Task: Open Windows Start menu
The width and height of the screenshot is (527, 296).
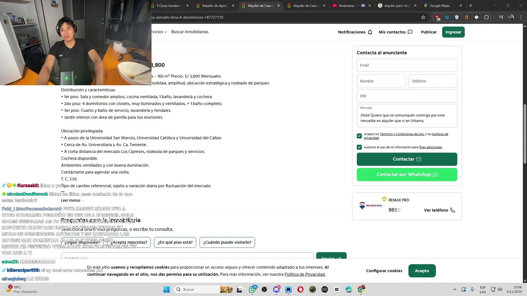Action: tap(166, 289)
